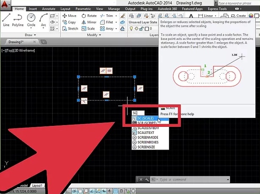Click the Make Object's Layer Current icon
Viewport: 260px width, 194px height.
139,16
